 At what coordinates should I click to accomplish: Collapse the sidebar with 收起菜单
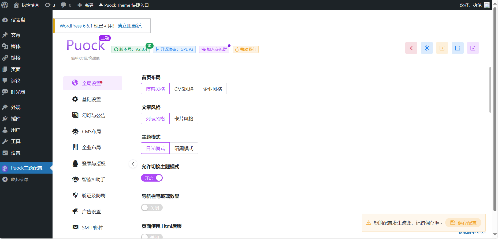26,179
